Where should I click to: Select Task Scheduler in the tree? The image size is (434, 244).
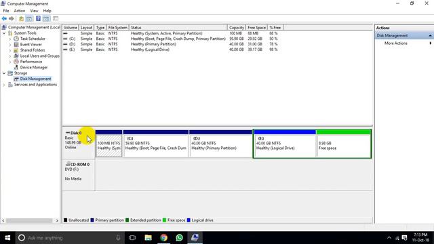click(x=33, y=39)
